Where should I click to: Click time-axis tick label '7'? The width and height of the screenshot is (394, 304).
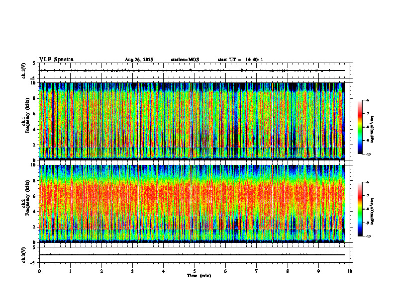(x=257, y=271)
